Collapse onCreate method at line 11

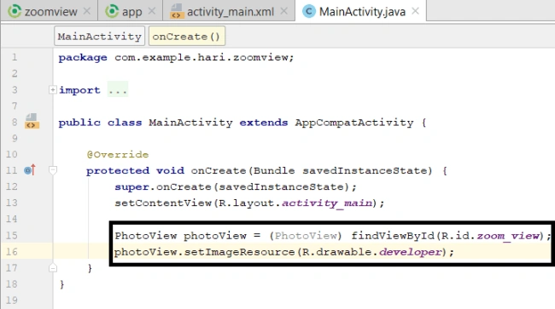pos(53,171)
